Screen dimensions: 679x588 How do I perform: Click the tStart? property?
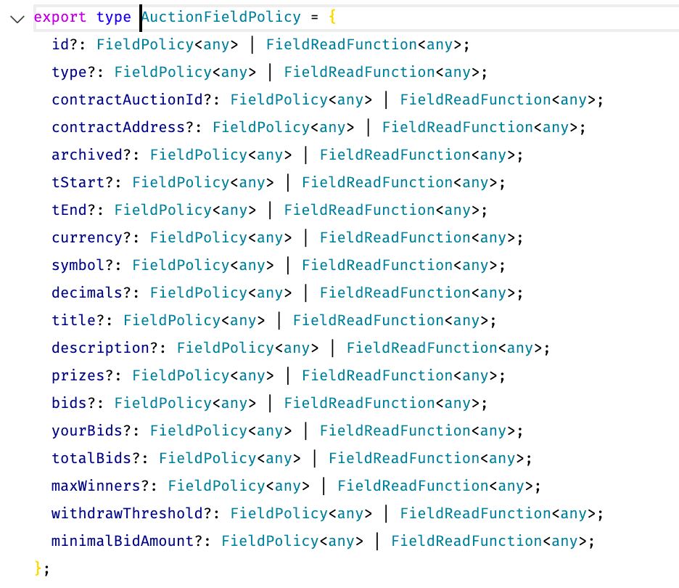83,182
